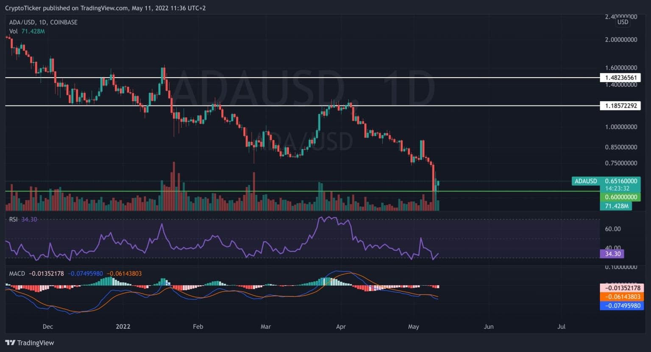Open the ADA/USD symbol legend title
This screenshot has height=352, width=651.
coord(43,22)
